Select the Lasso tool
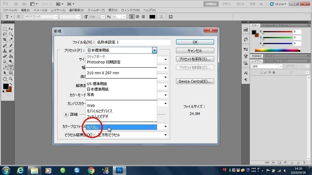The image size is (312, 175). (x=5, y=34)
